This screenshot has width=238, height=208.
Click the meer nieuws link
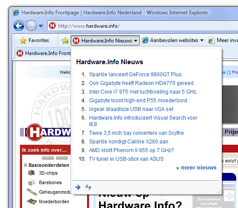(x=196, y=168)
